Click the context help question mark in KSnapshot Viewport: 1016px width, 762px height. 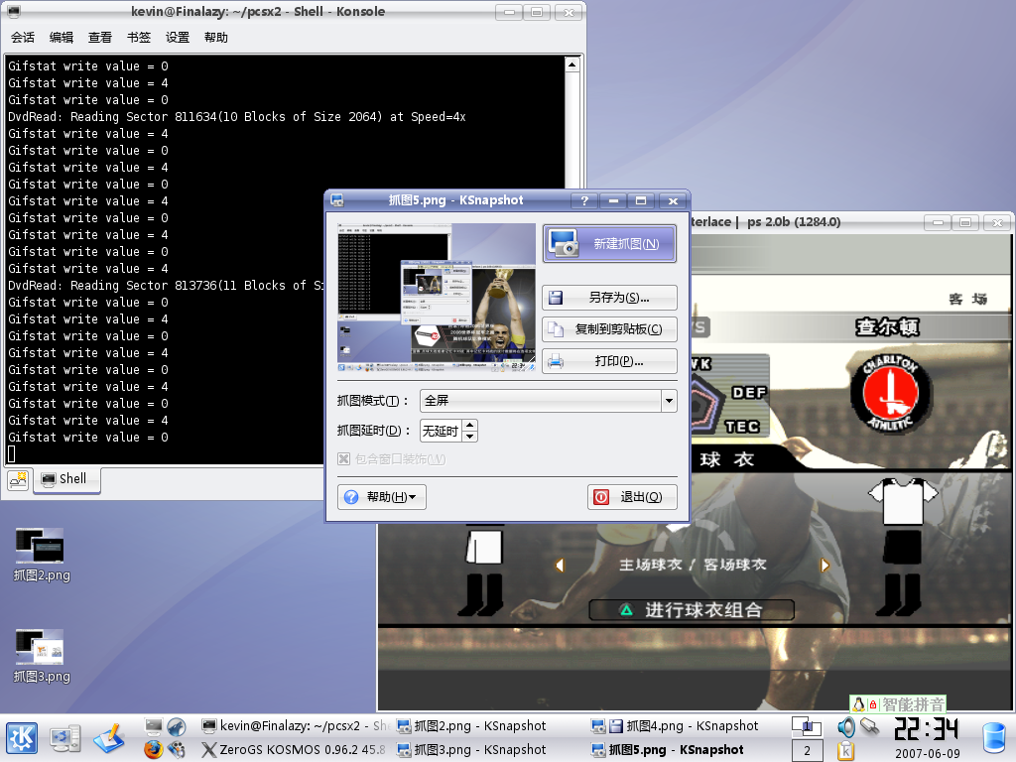584,200
